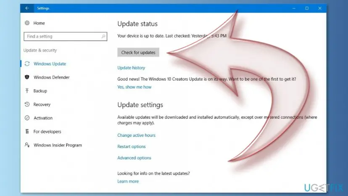Maximize the Settings window
The image size is (348, 196).
click(307, 8)
